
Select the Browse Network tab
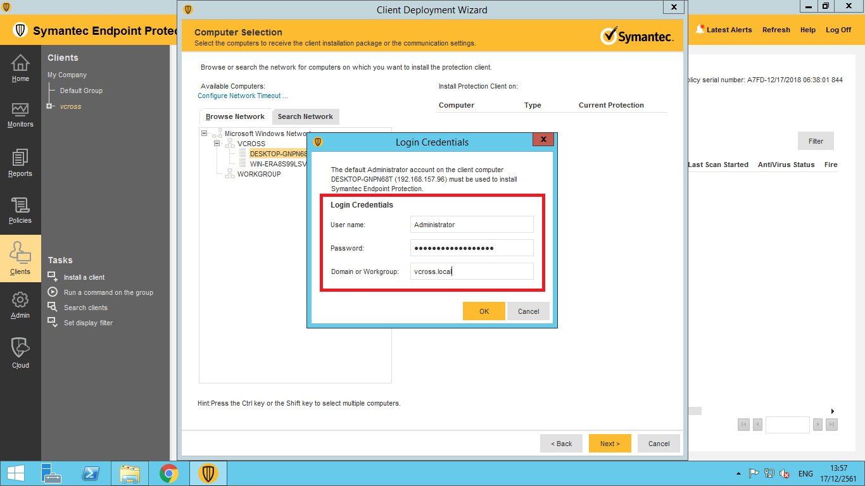click(x=235, y=116)
